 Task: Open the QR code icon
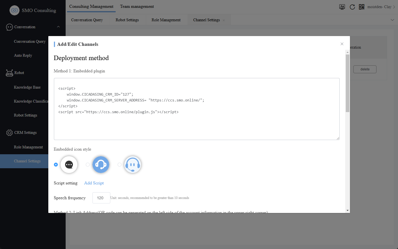pos(362,7)
